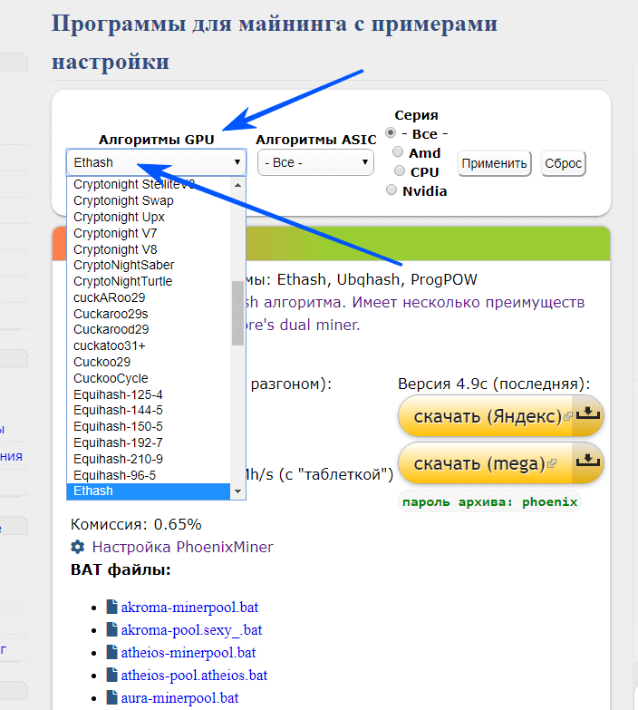Select the CPU radio button
This screenshot has width=638, height=710.
coord(400,170)
